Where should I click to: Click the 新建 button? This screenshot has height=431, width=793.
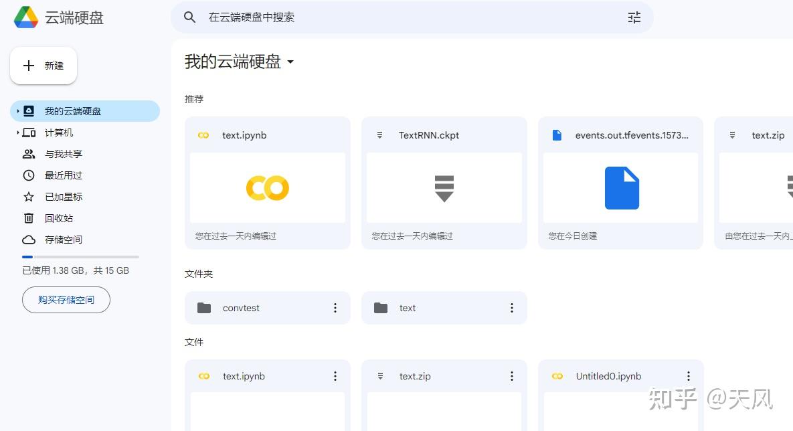pyautogui.click(x=43, y=65)
